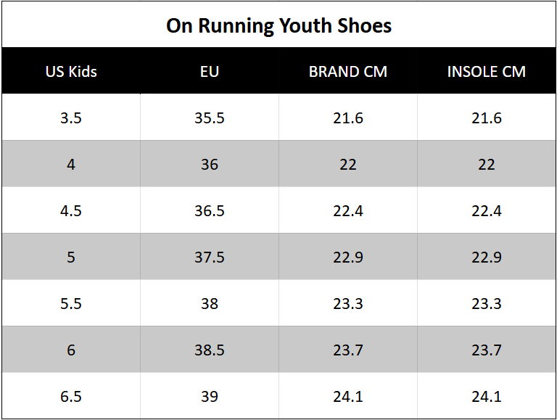Viewport: 557px width, 420px height.
Task: Click the 22.9 cell under INSOLE CM
Action: point(487,258)
